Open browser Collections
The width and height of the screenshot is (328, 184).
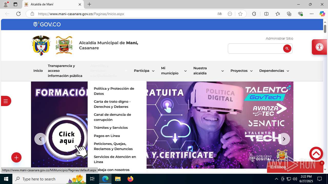[x=289, y=14]
